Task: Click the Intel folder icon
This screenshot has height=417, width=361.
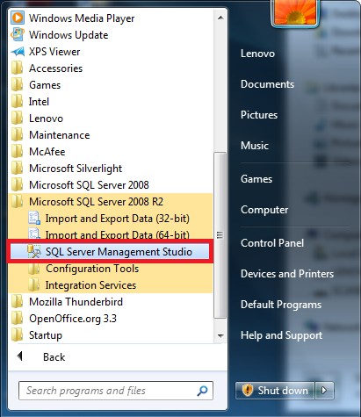Action: click(x=17, y=102)
